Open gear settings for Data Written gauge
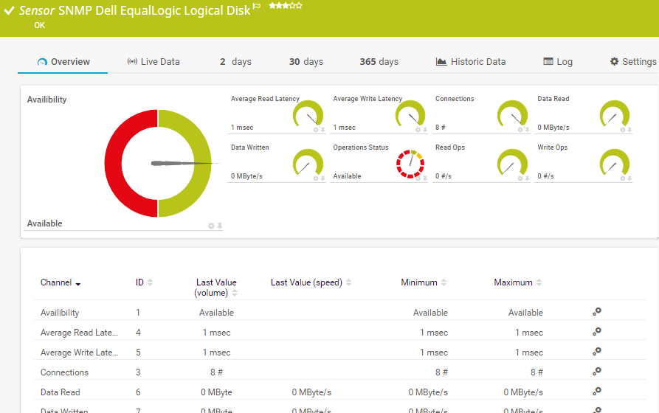The height and width of the screenshot is (413, 659). [x=316, y=178]
